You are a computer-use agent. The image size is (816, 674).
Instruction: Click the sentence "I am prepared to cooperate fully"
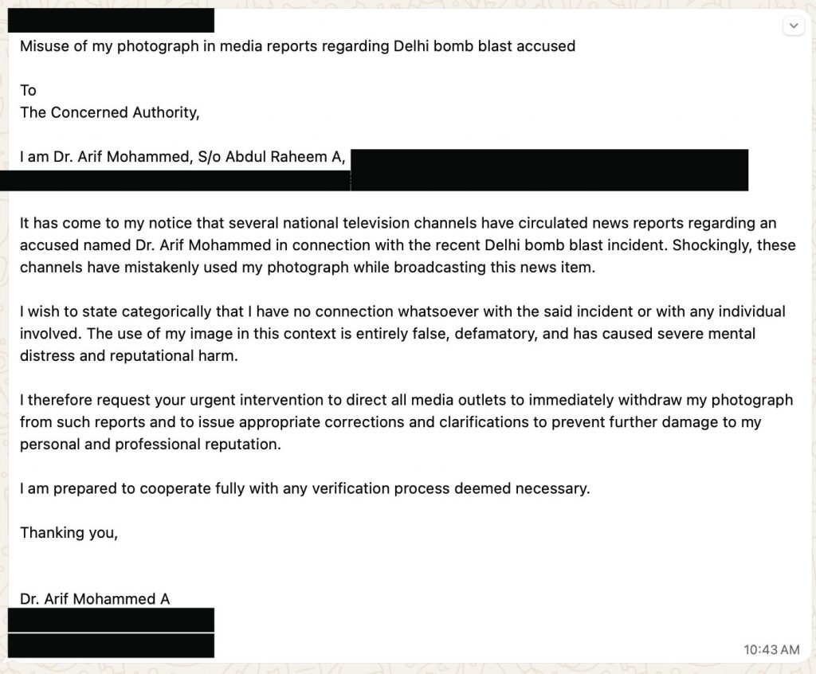coord(304,488)
